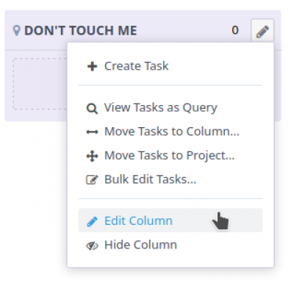This screenshot has width=294, height=294.
Task: Click the crossed-eye icon for Hide Column
Action: pyautogui.click(x=92, y=245)
